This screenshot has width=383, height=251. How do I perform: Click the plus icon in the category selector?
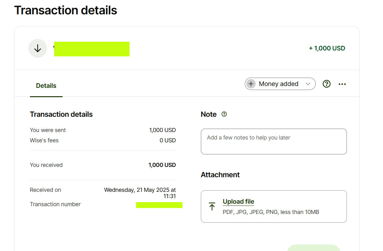tap(251, 84)
